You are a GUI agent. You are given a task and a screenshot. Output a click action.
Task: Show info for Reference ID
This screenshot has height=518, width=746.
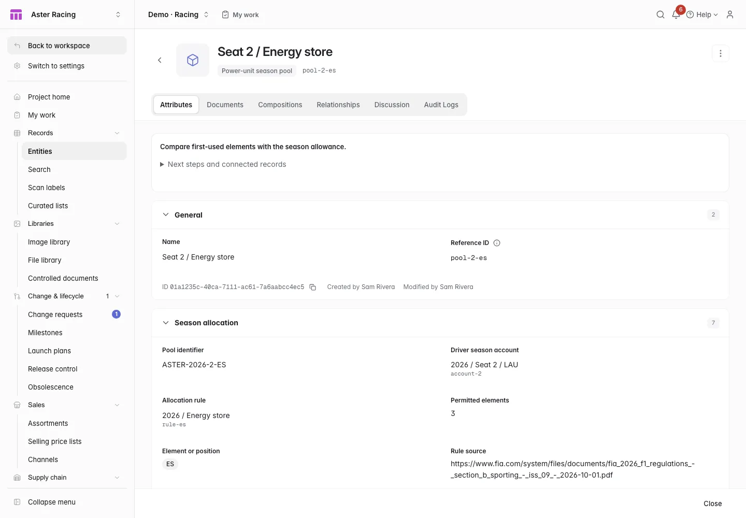point(497,243)
